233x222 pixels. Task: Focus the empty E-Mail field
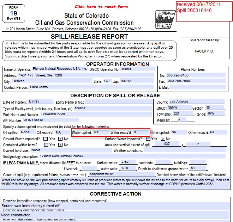[x=197, y=87]
